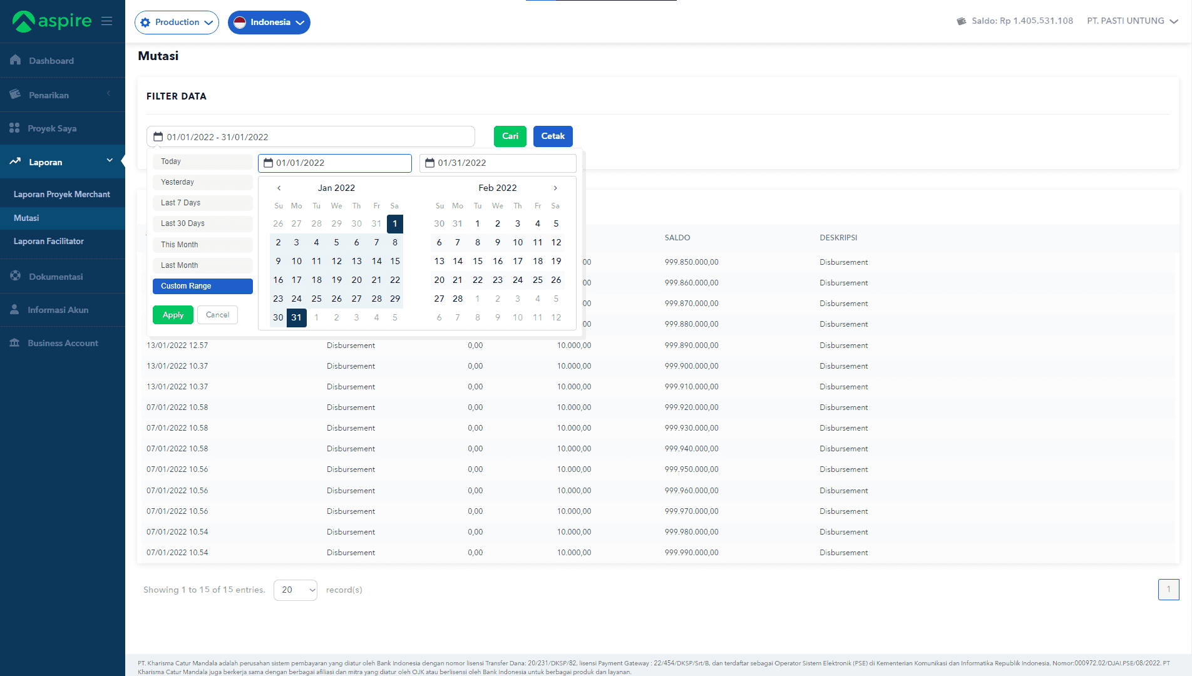This screenshot has height=676, width=1192.
Task: Select February 14 in Feb 2022 calendar
Action: 458,261
